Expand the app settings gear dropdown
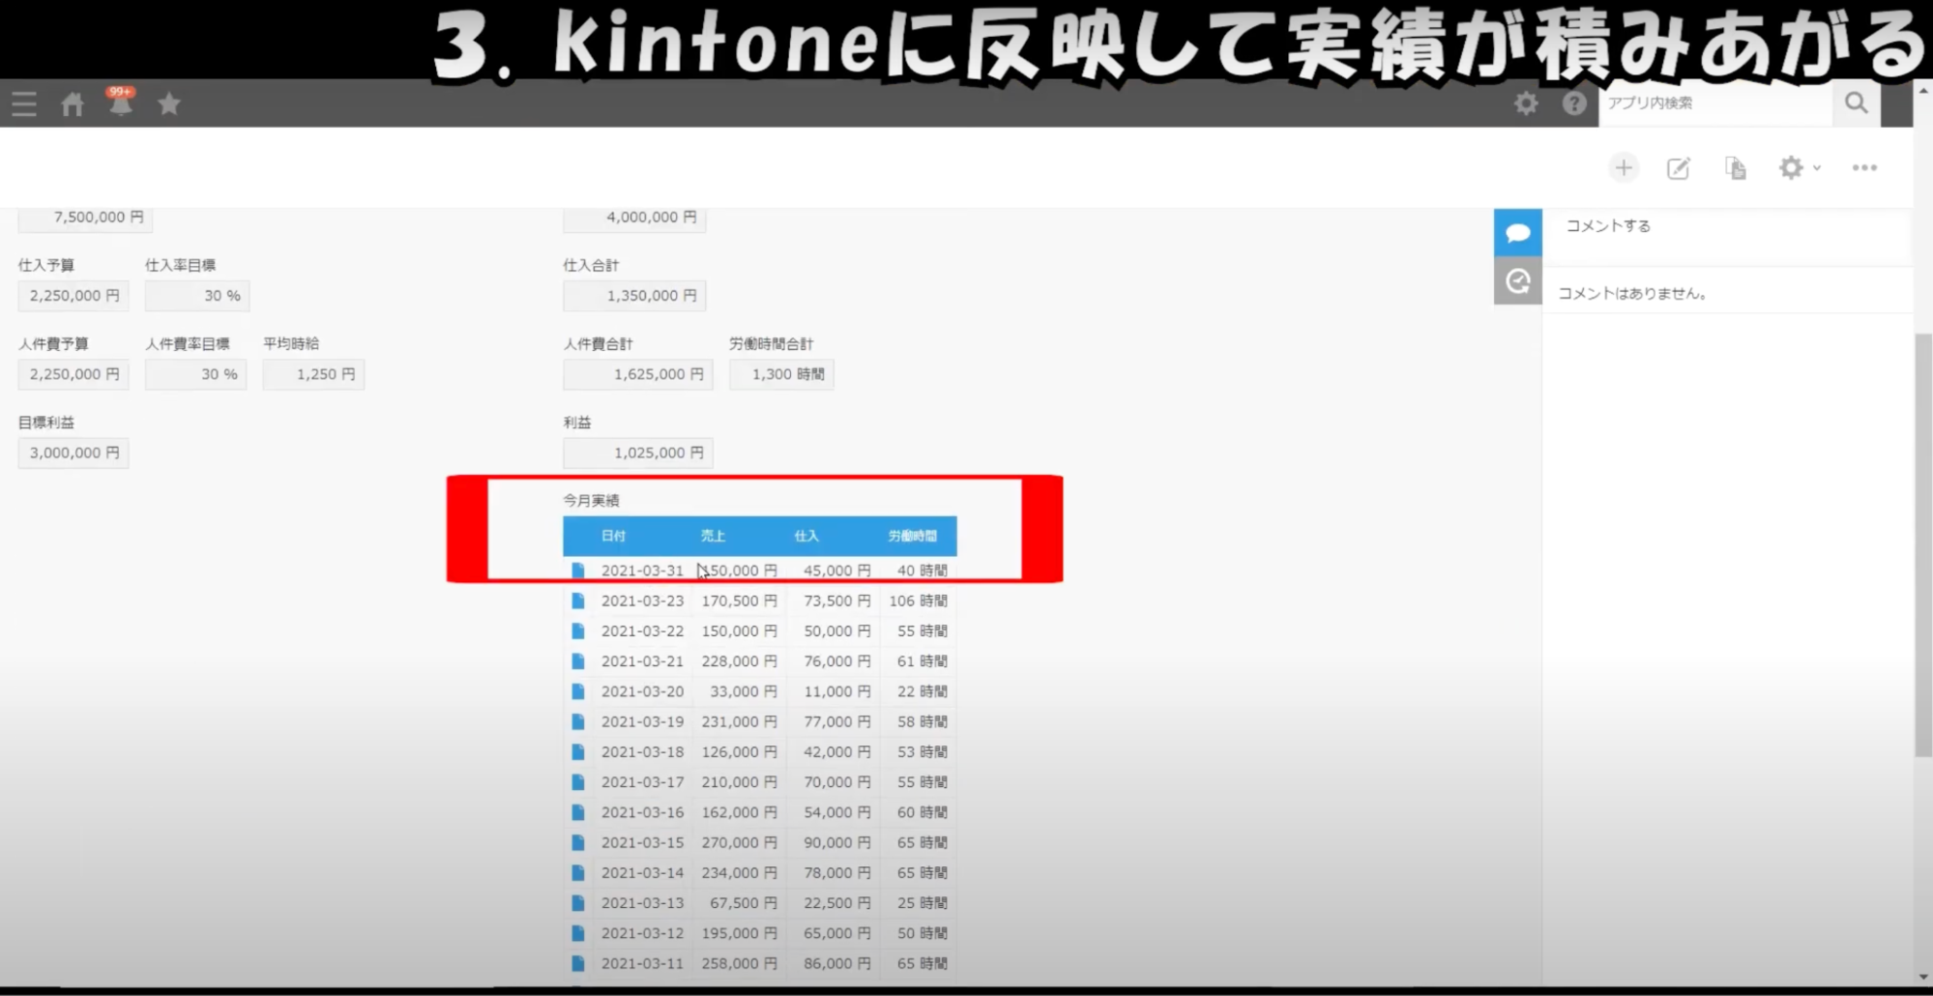Viewport: 1933px width, 996px height. (x=1799, y=168)
